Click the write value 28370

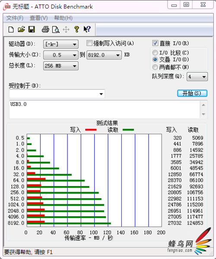tap(175, 180)
